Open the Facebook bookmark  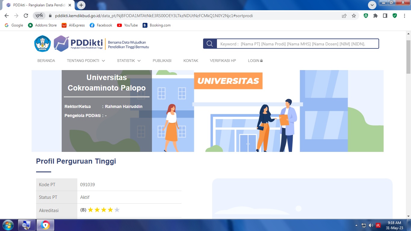point(101,25)
